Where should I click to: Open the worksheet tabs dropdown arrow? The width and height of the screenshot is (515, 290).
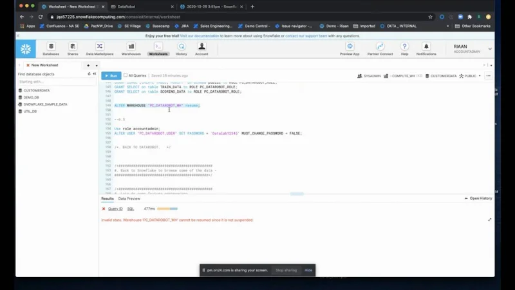pyautogui.click(x=97, y=66)
